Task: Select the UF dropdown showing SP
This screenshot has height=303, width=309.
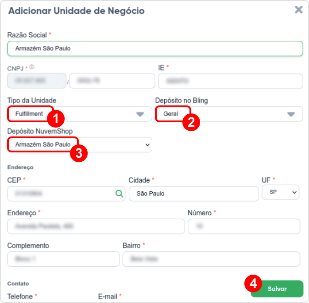Action: (280, 192)
